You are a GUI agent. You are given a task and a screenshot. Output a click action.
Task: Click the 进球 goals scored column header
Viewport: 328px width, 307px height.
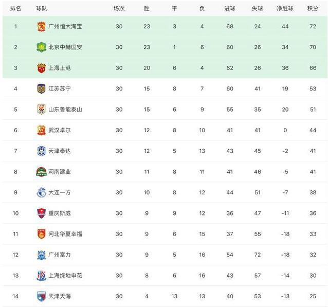point(230,8)
